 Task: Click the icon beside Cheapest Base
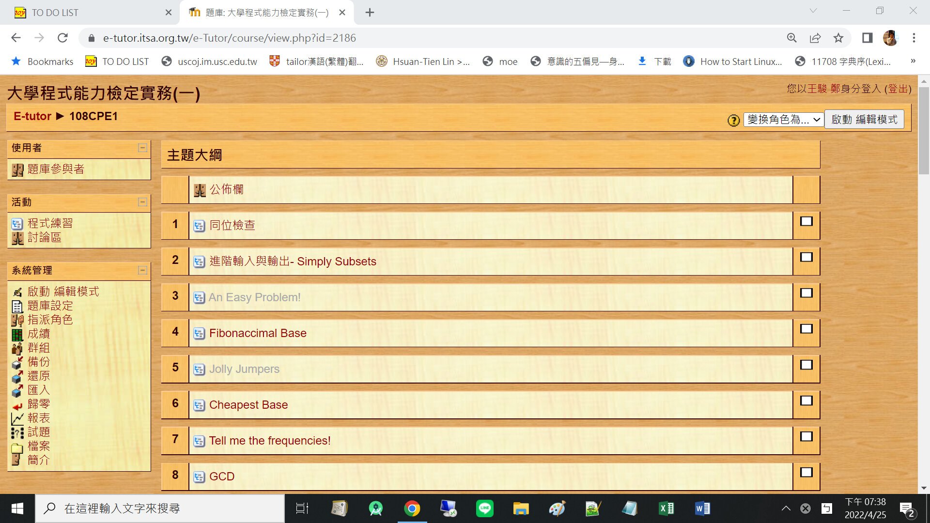199,405
